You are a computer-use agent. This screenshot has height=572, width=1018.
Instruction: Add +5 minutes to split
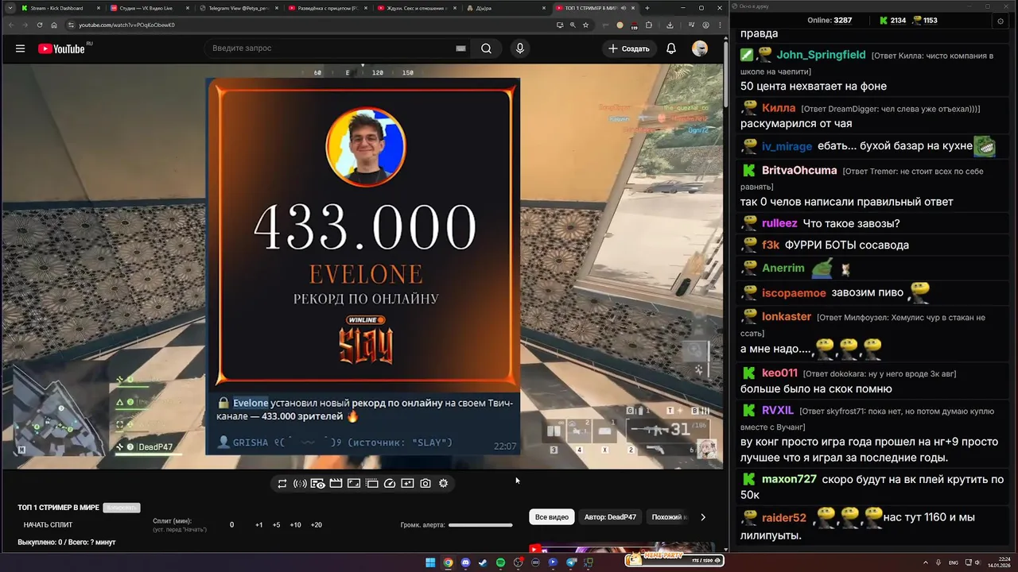click(276, 524)
